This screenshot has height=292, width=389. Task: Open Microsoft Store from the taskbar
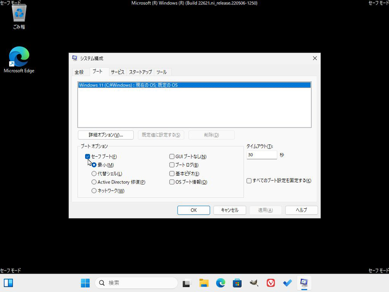[x=237, y=283]
